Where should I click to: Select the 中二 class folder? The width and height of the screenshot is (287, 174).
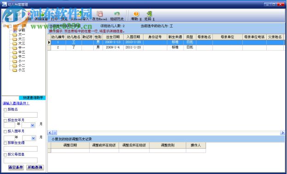tap(19, 57)
